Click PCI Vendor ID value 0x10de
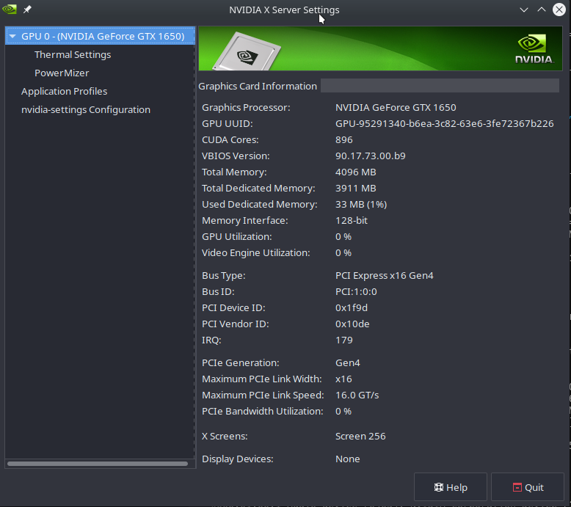The height and width of the screenshot is (507, 571). click(352, 324)
